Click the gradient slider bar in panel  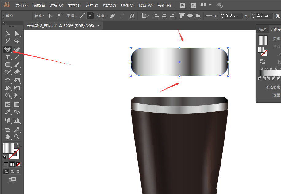(270, 73)
